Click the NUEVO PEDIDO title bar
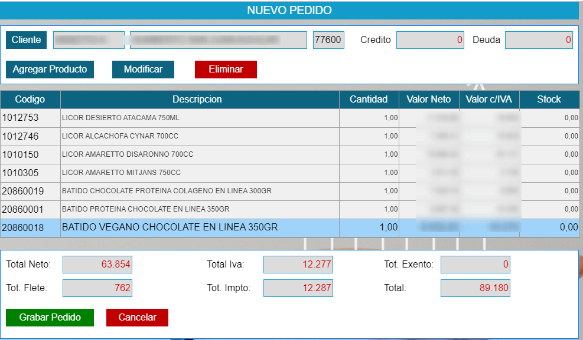Screen dimensions: 583x340 pyautogui.click(x=289, y=11)
